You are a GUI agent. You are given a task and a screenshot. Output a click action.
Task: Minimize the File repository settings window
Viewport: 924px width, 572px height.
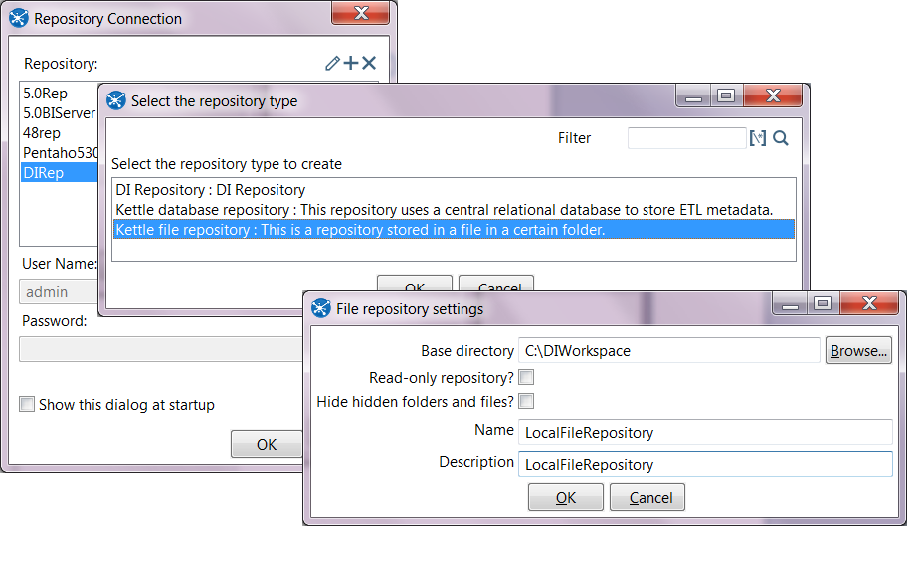[x=791, y=303]
